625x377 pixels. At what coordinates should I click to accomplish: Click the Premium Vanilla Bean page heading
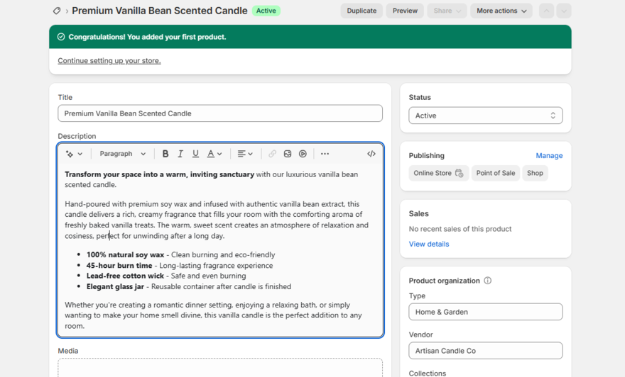click(159, 11)
